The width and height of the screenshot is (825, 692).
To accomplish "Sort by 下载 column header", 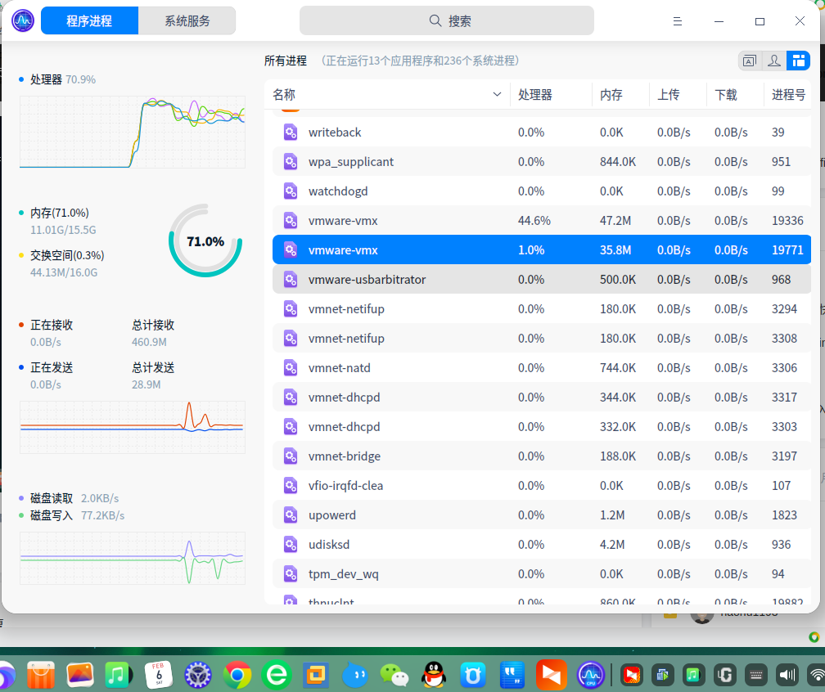I will pos(735,95).
